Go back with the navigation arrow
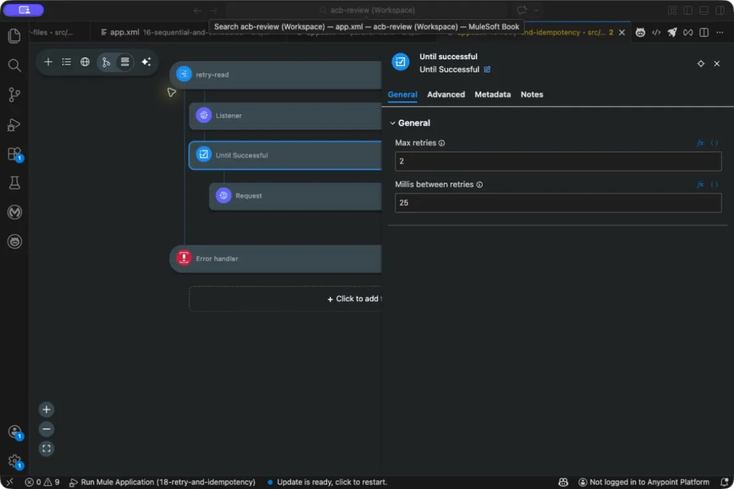734x489 pixels. click(x=198, y=10)
